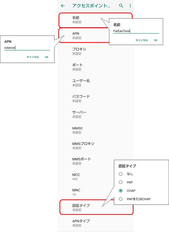Click OK in the APN dialog
This screenshot has width=169, height=232.
pos(47,57)
